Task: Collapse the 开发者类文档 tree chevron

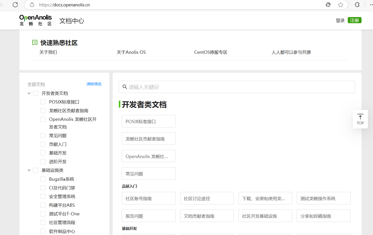Action: click(x=29, y=93)
